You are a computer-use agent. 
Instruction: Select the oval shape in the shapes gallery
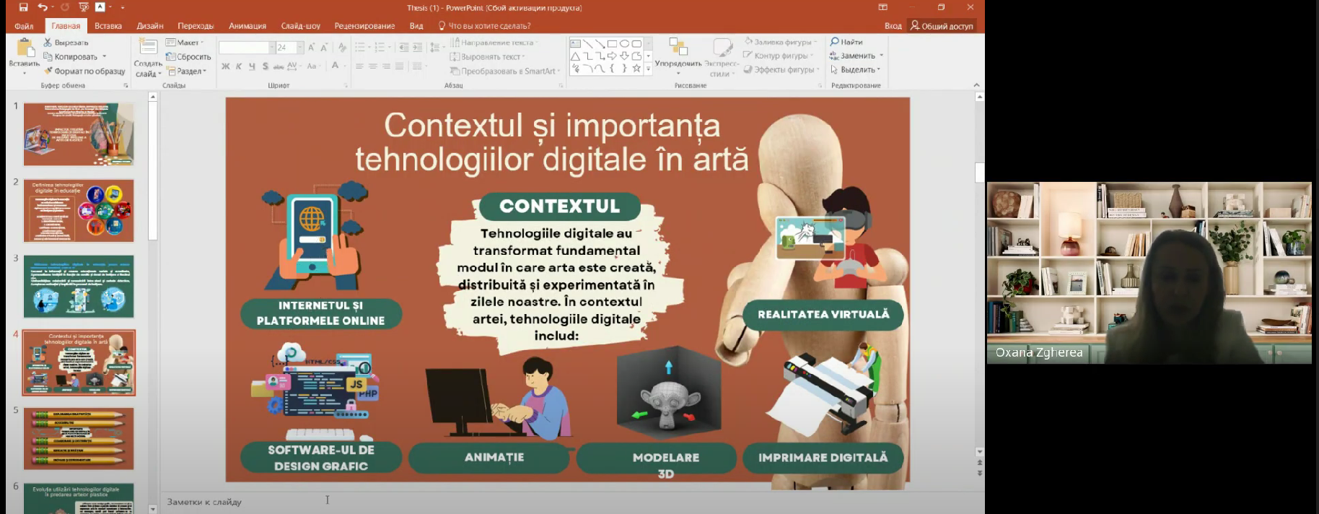pos(624,44)
